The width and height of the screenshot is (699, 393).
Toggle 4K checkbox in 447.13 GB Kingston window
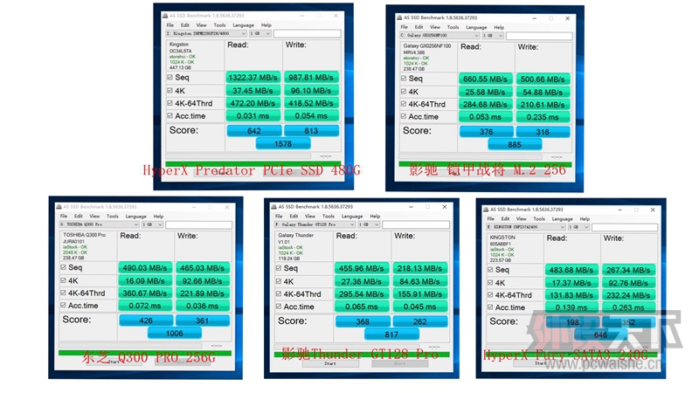coord(170,91)
